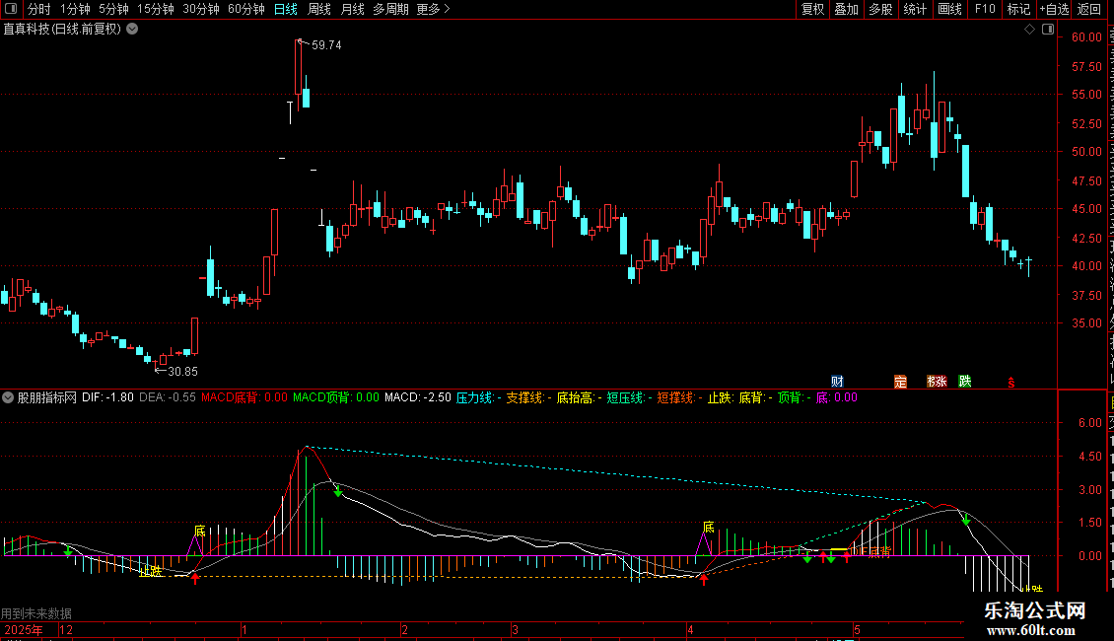Click the month 12 timeline marker

[x=66, y=629]
